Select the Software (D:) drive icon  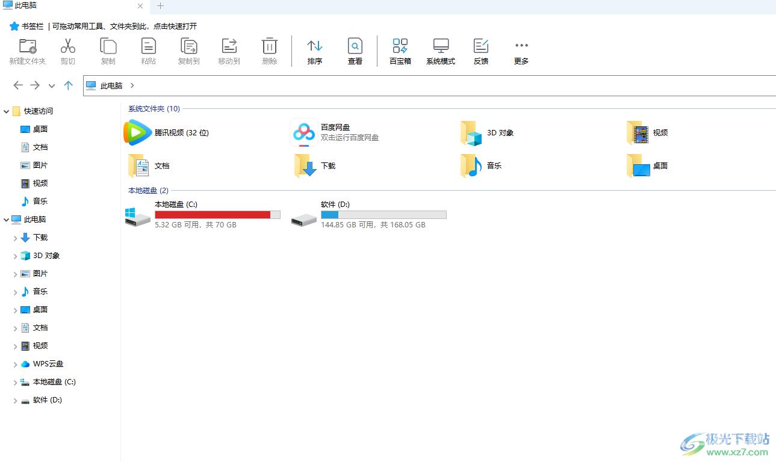(304, 219)
